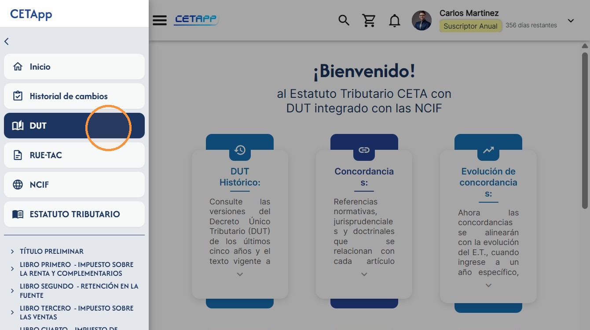The image size is (590, 330).
Task: Click the globe icon beside NCIF
Action: (18, 185)
